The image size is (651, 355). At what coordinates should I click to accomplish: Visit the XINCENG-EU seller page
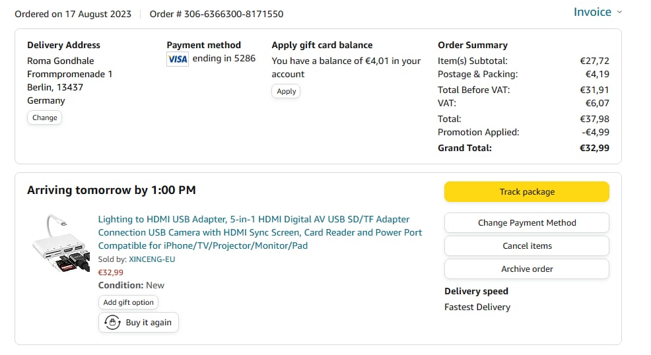click(x=152, y=259)
